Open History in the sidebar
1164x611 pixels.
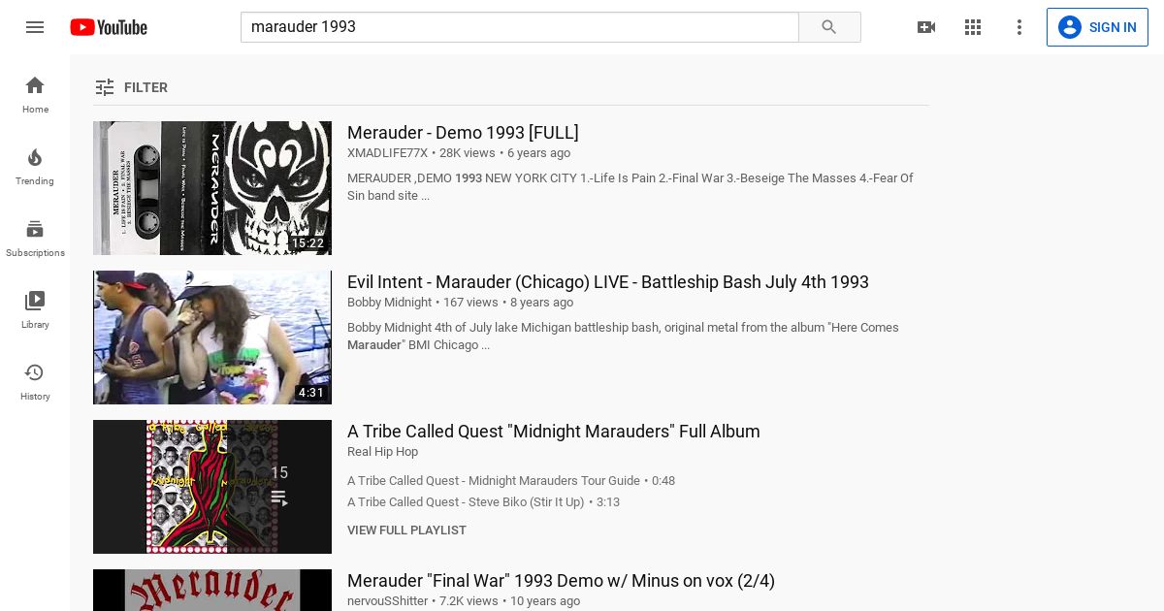(x=35, y=381)
